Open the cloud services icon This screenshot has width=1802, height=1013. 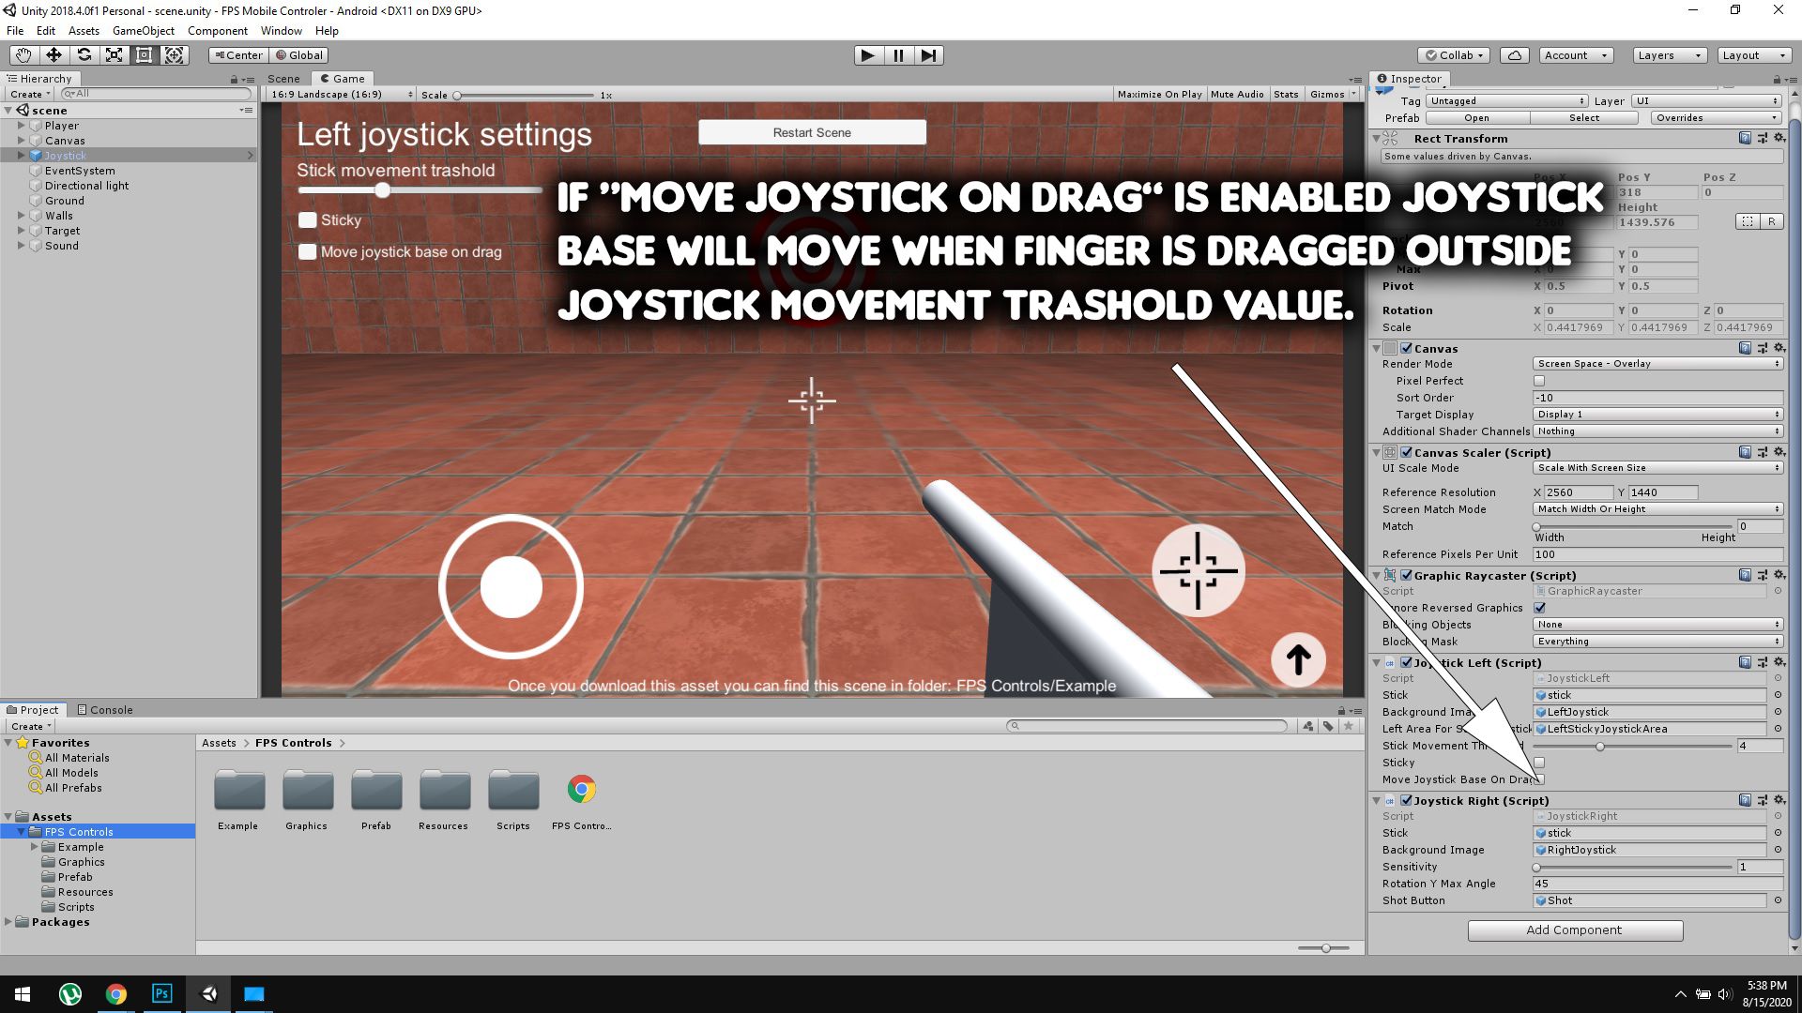click(x=1514, y=55)
